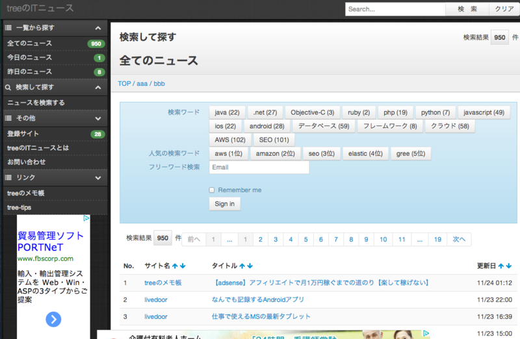Select popular keyword aws (1位)
This screenshot has width=520, height=339.
[229, 154]
